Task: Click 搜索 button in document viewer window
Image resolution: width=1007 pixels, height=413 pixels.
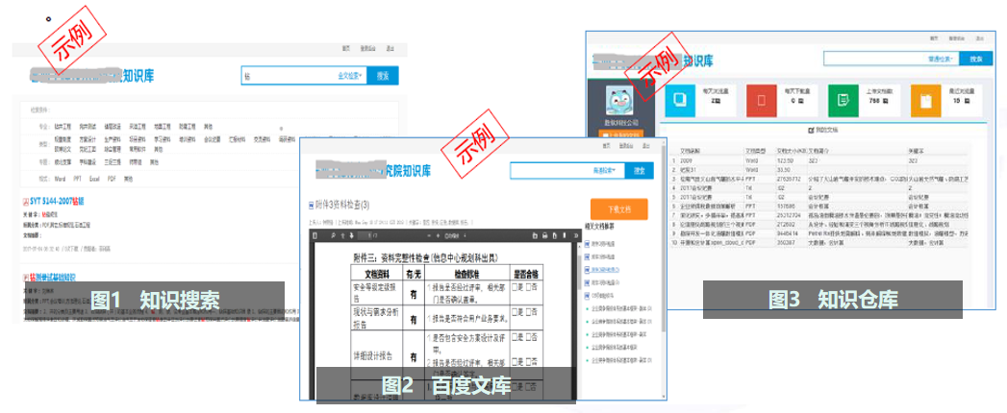Action: (639, 171)
